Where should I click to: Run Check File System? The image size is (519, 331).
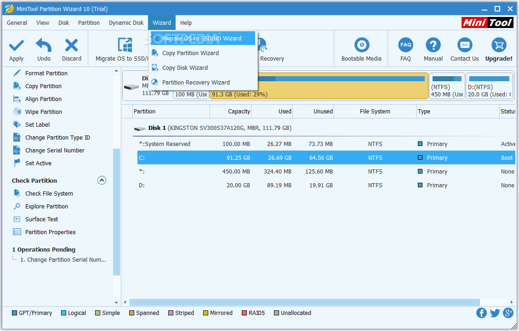coord(49,193)
